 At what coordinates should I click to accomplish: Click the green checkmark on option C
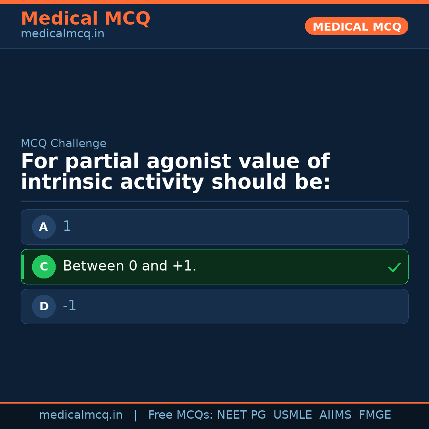pyautogui.click(x=394, y=268)
